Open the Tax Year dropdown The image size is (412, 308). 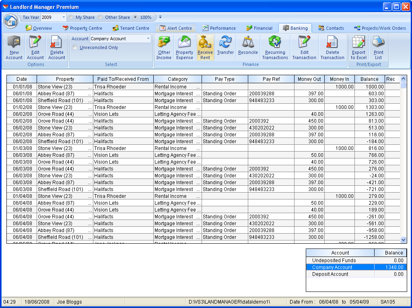click(64, 17)
